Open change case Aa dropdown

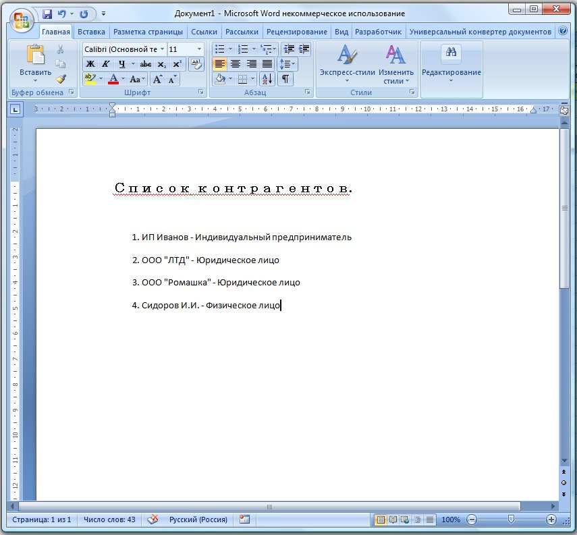(x=138, y=79)
